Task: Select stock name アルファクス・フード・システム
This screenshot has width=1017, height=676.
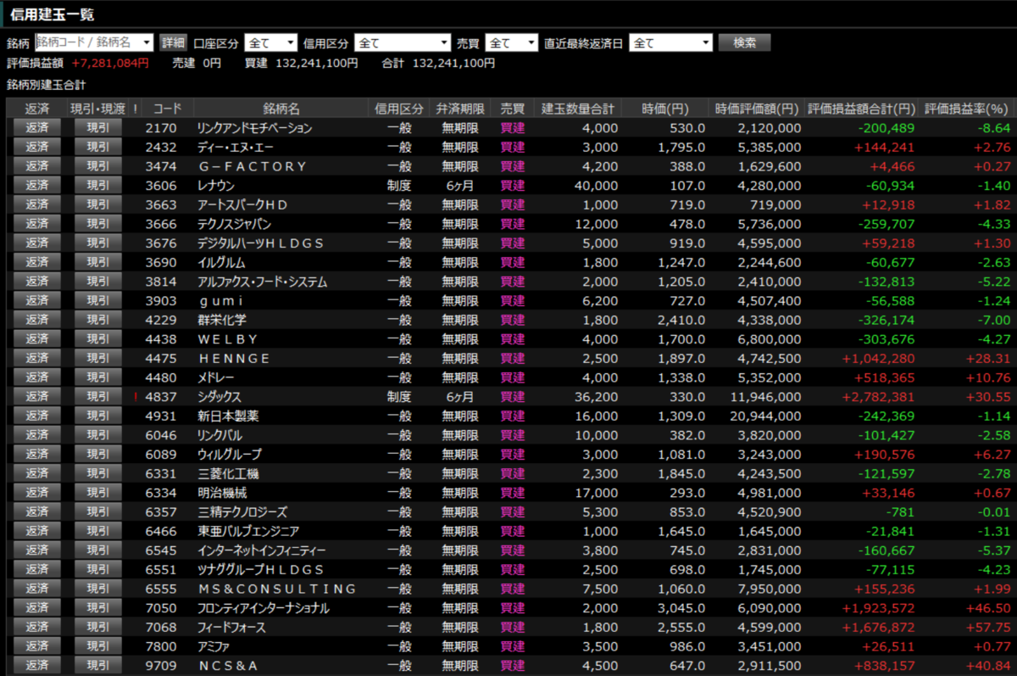Action: tap(262, 282)
